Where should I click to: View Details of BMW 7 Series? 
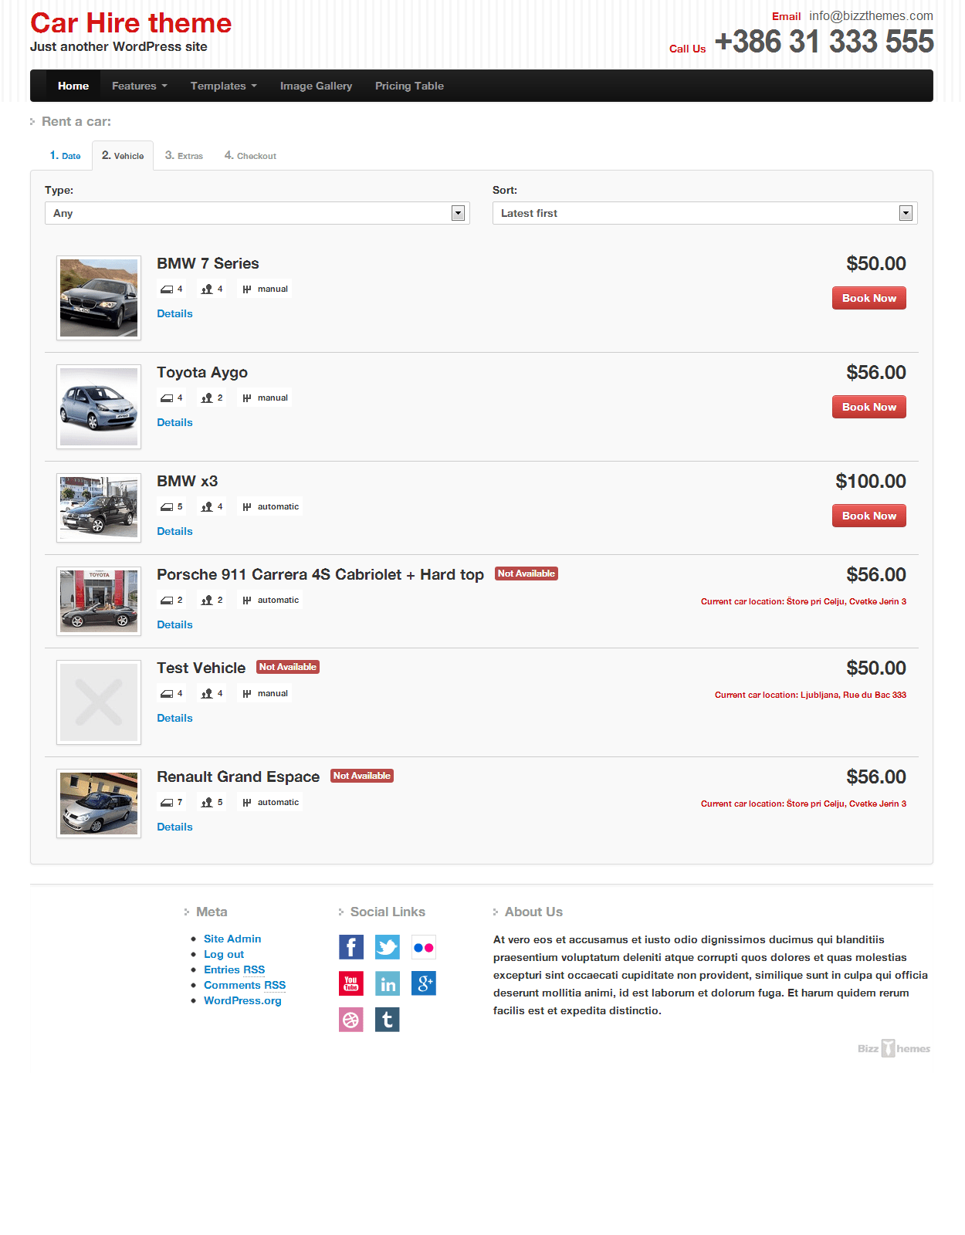[x=174, y=313]
